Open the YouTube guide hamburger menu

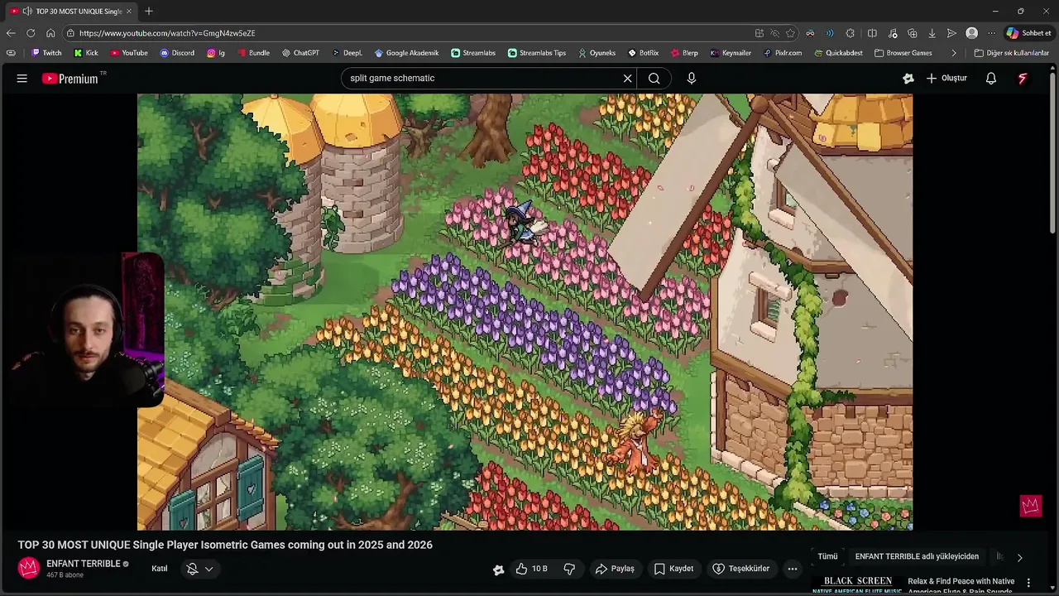click(22, 78)
